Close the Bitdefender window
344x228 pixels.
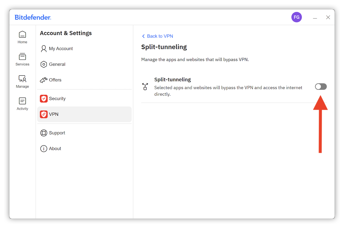coord(328,17)
